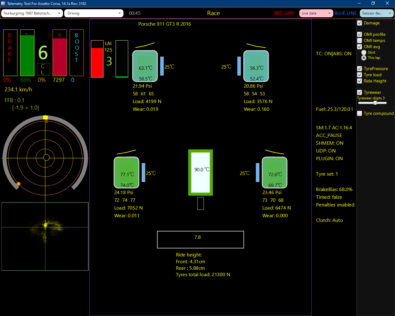This screenshot has width=395, height=316.
Task: Click the FFB : 0.1 value
Action: pos(15,100)
